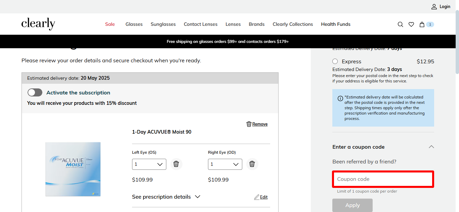
Task: Click 'Limit of 1 coupon code per order'
Action: [x=367, y=191]
